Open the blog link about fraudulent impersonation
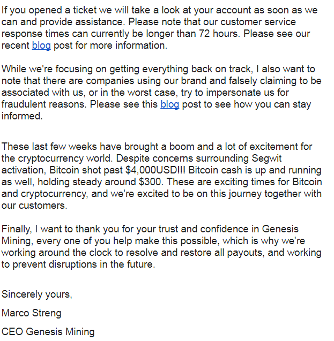334x341 pixels. 169,104
